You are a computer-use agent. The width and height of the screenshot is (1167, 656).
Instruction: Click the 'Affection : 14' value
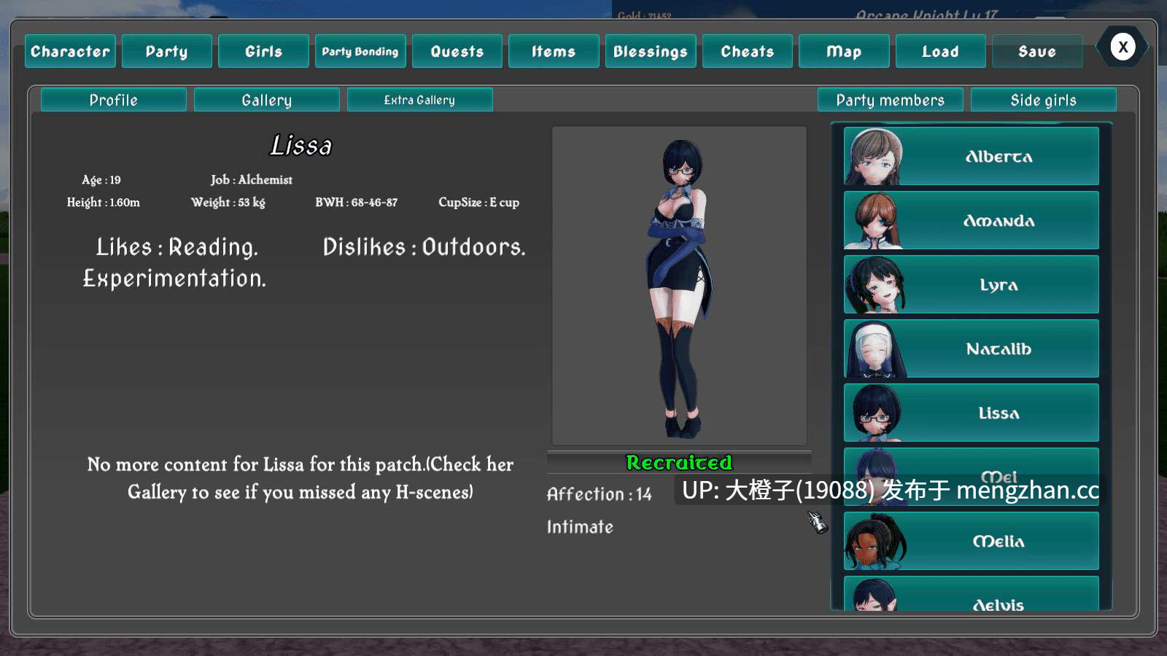tap(600, 494)
